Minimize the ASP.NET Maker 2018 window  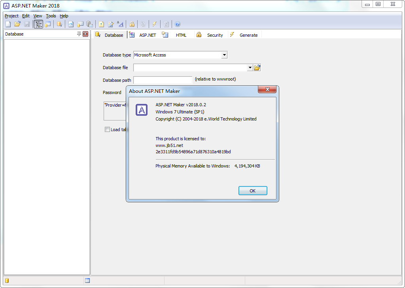pos(367,4)
